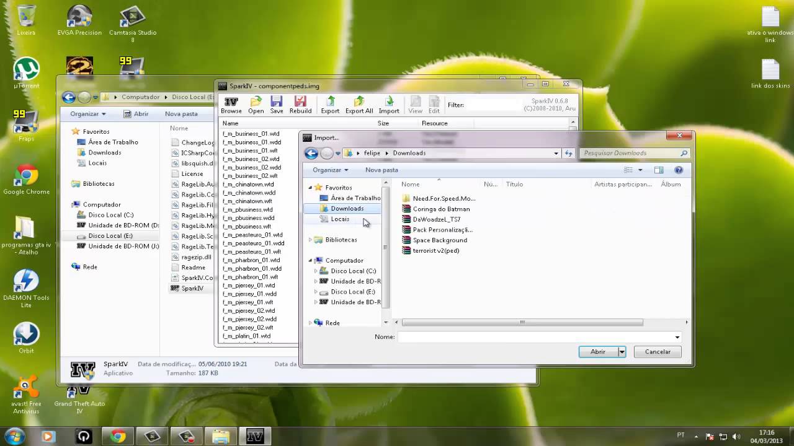Screen dimensions: 794x446
Task: Click the SparkIV taskbar button
Action: 255,436
